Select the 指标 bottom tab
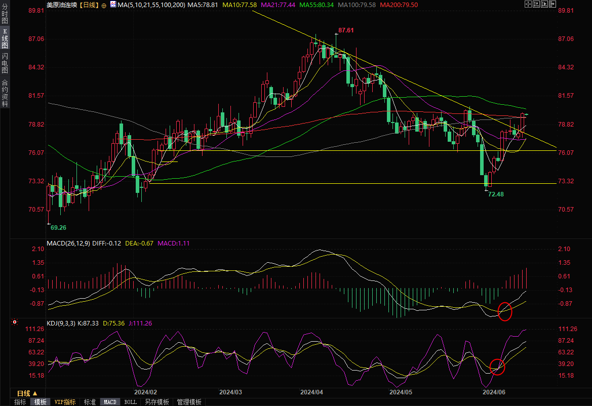The image size is (592, 406). click(x=20, y=402)
